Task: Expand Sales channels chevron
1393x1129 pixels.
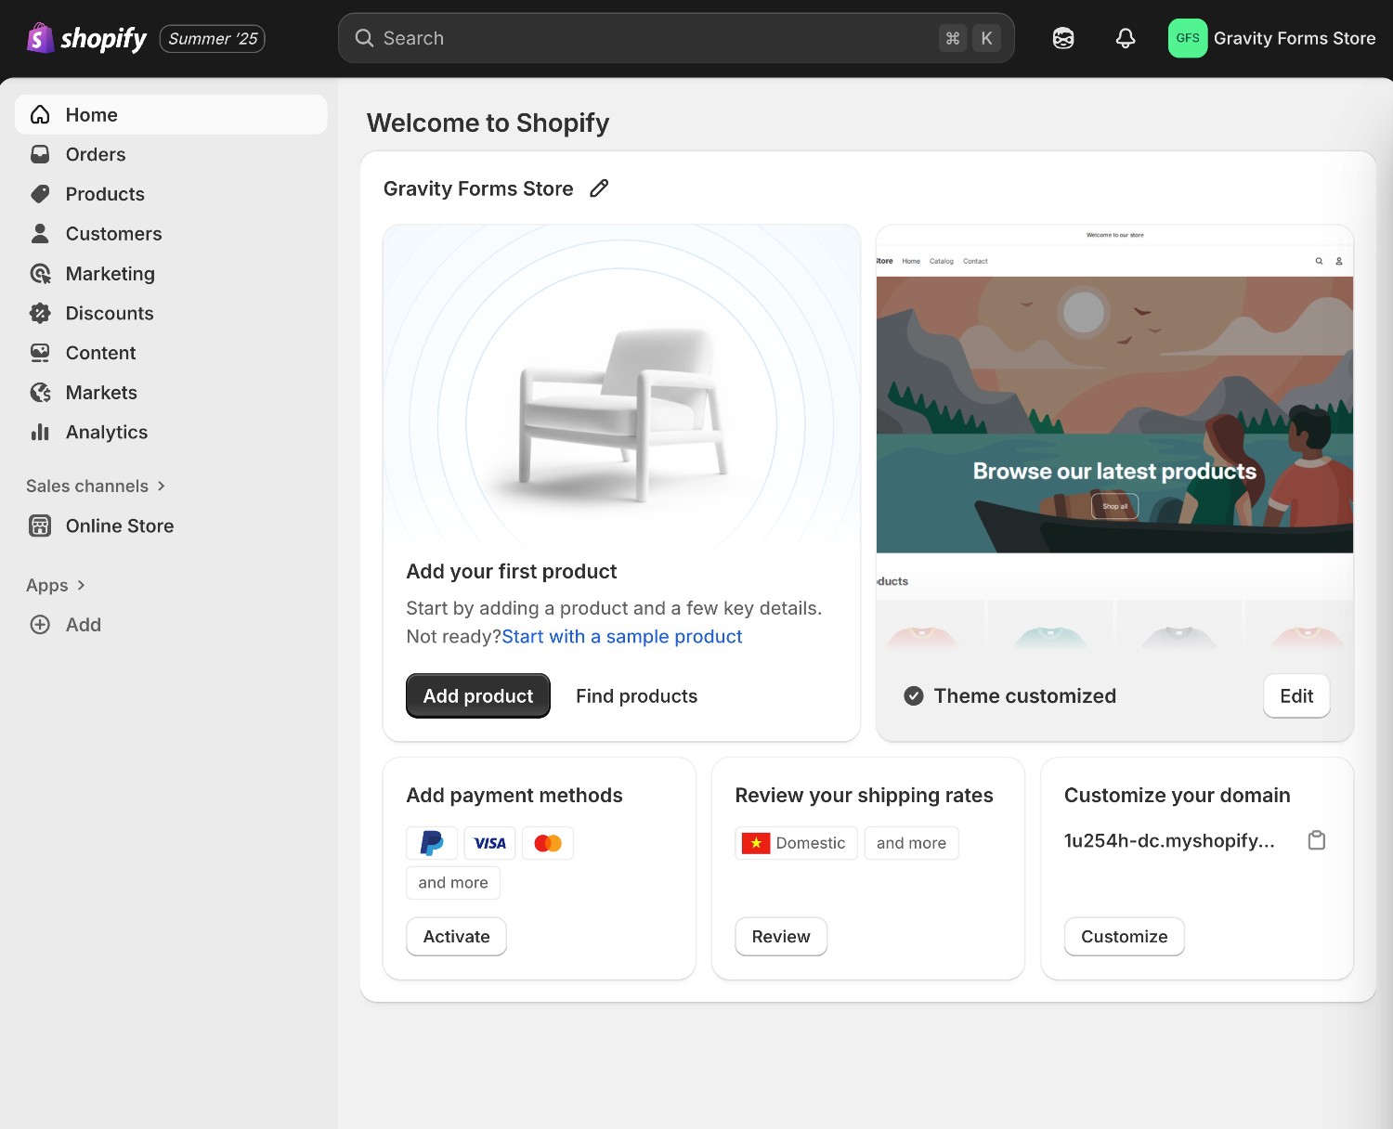Action: (x=161, y=486)
